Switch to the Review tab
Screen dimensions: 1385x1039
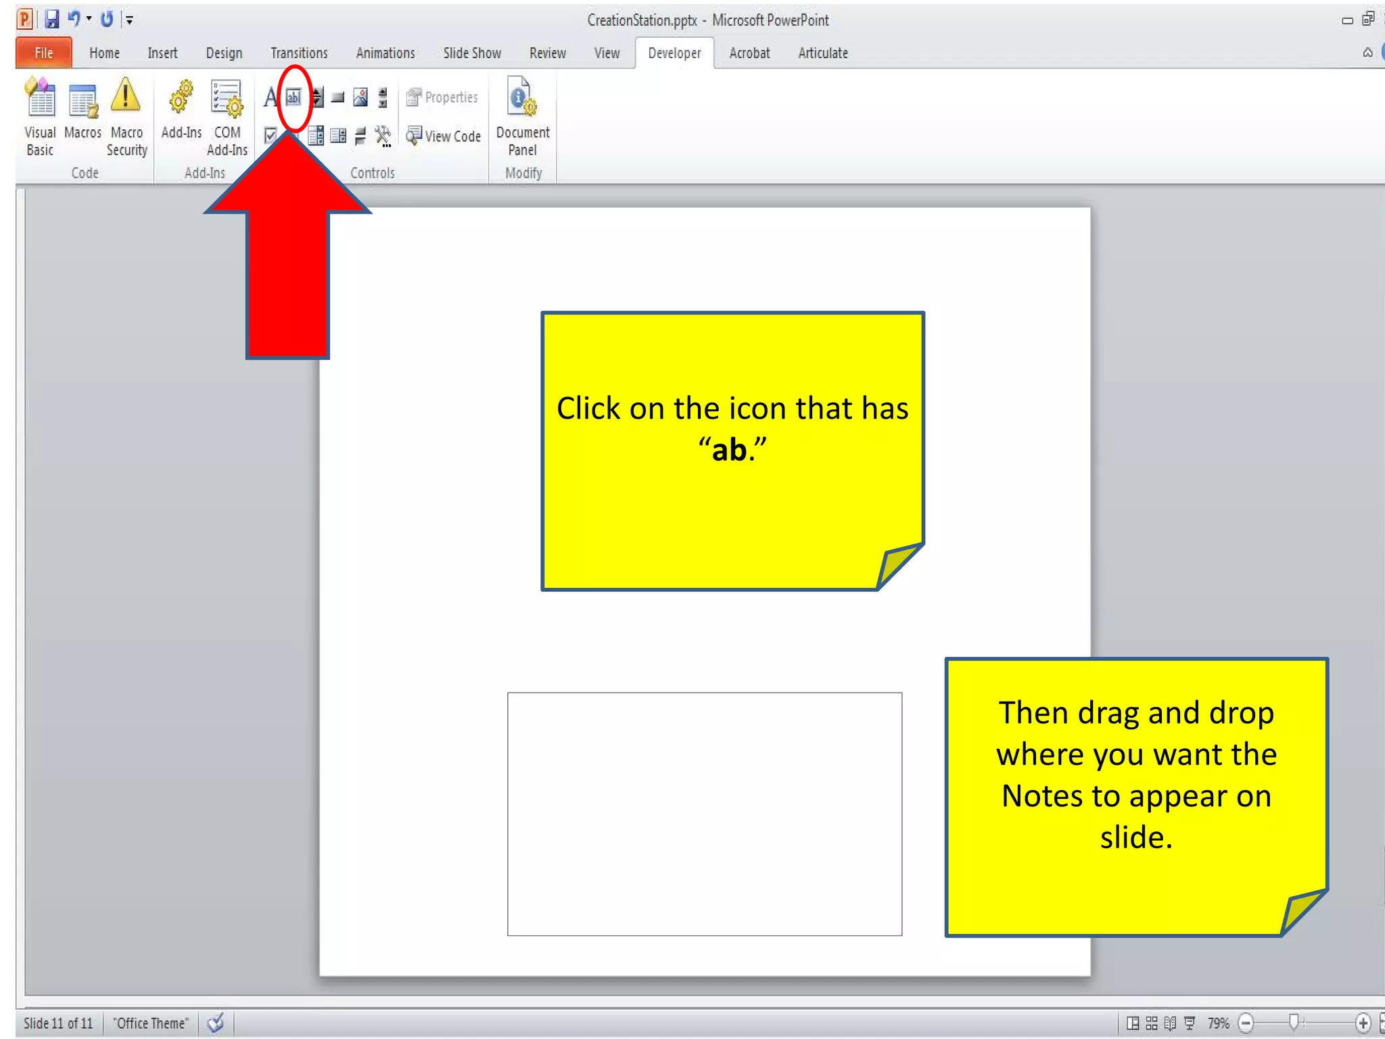tap(548, 53)
